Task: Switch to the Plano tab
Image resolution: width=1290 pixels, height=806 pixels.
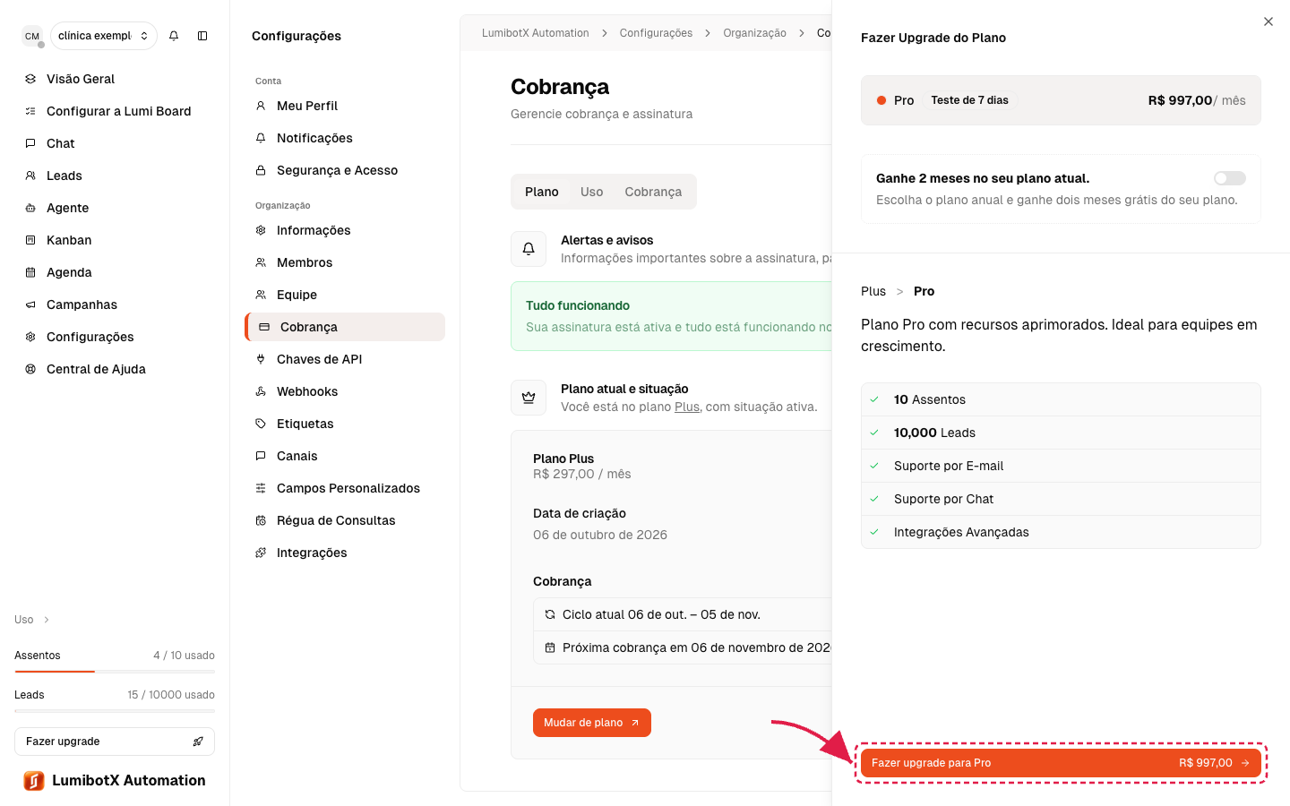Action: [x=542, y=192]
